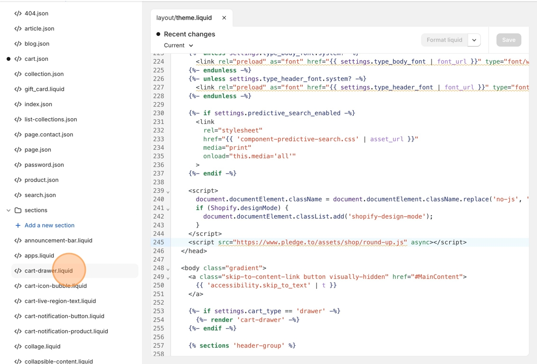This screenshot has height=364, width=537.
Task: Fold the if block at line 241
Action: point(168,209)
